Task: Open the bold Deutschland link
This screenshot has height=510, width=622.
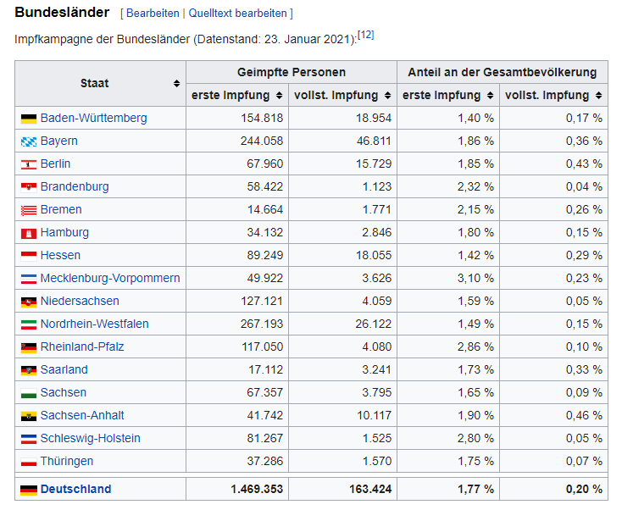Action: (75, 490)
